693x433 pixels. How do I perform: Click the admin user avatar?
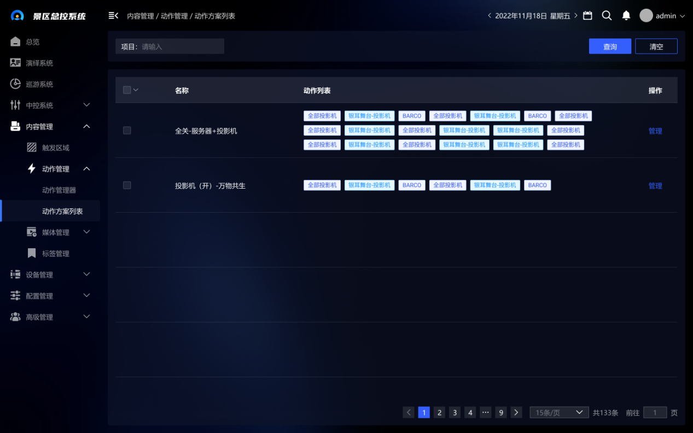click(x=646, y=16)
